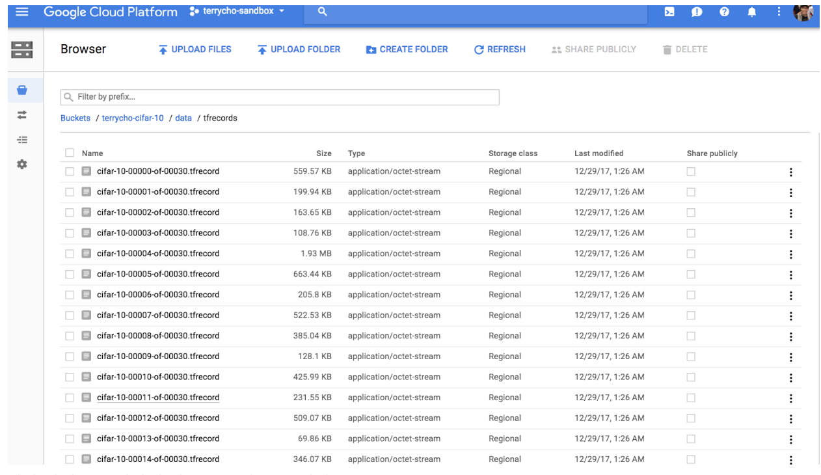
Task: Click CREATE FOLDER button
Action: pos(407,49)
